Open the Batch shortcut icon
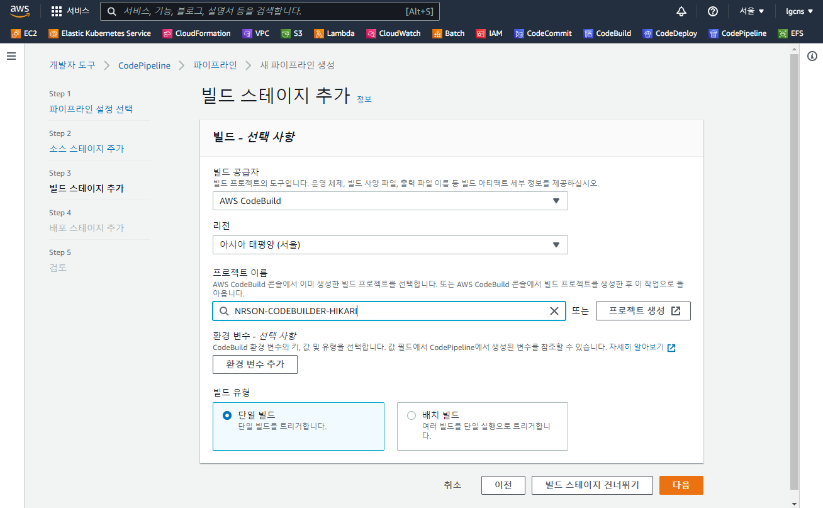The width and height of the screenshot is (823, 508). [x=437, y=33]
